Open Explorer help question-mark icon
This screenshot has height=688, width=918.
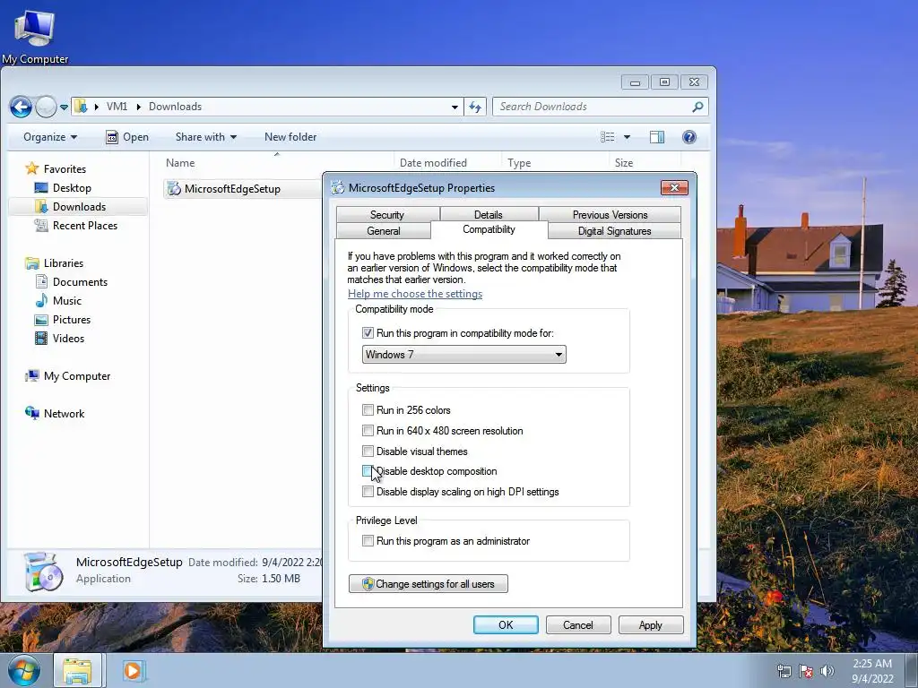click(x=689, y=137)
